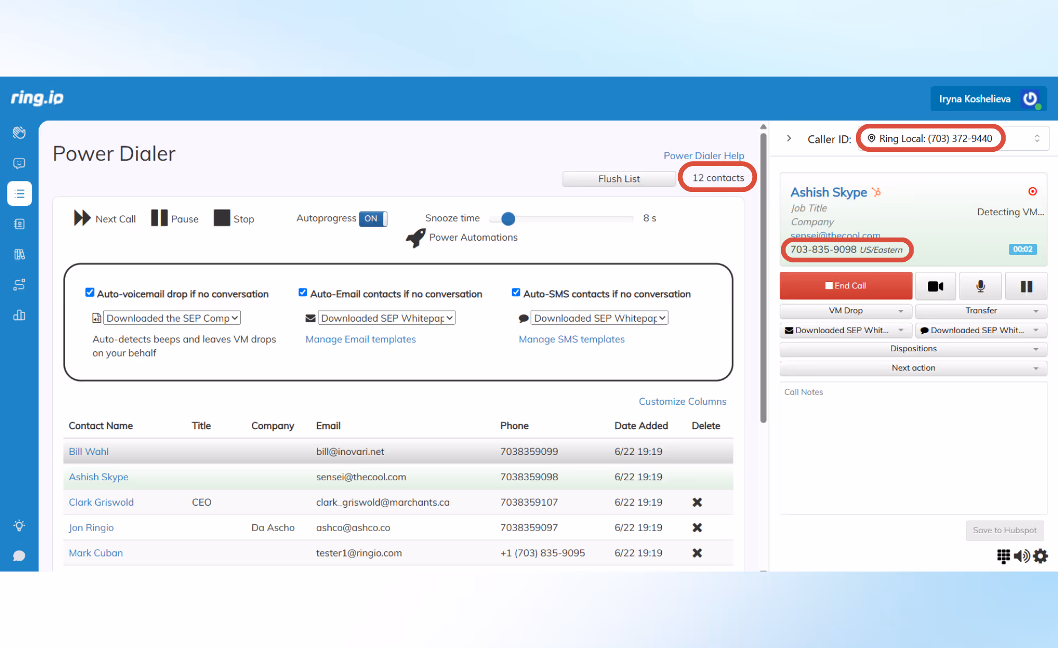This screenshot has width=1058, height=648.
Task: Click the Iryna Koshelieva user menu
Action: tap(989, 99)
